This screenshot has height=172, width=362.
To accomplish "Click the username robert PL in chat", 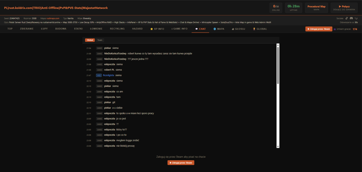I will 109,70.
